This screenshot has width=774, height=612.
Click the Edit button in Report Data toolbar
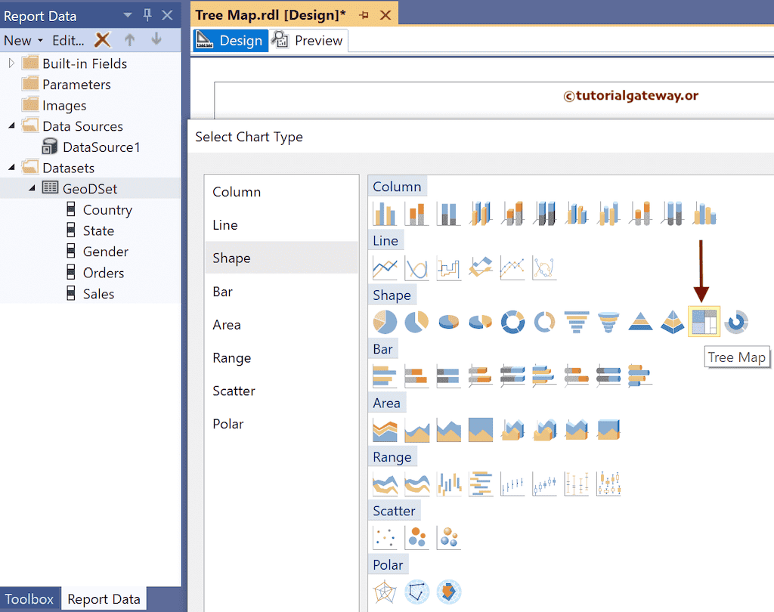tap(68, 40)
